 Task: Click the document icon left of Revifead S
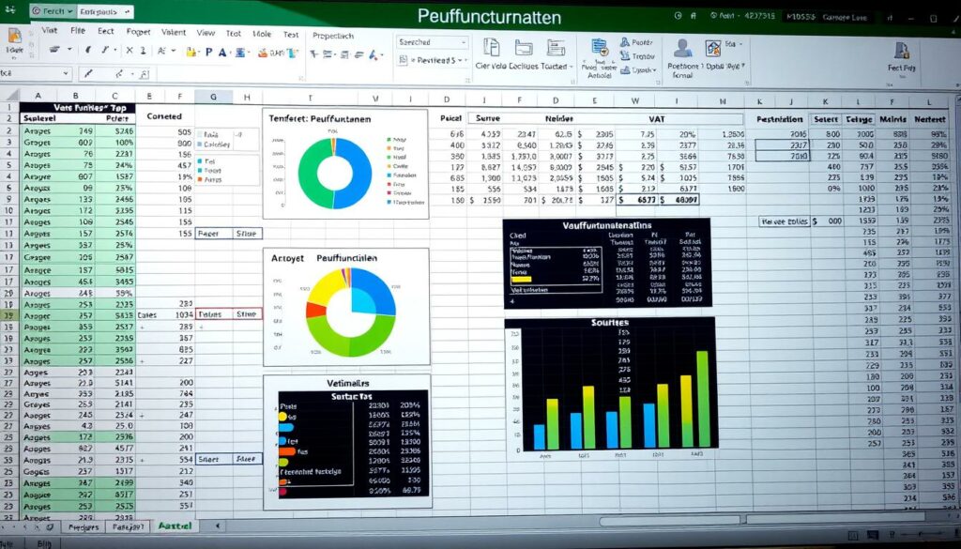point(403,60)
